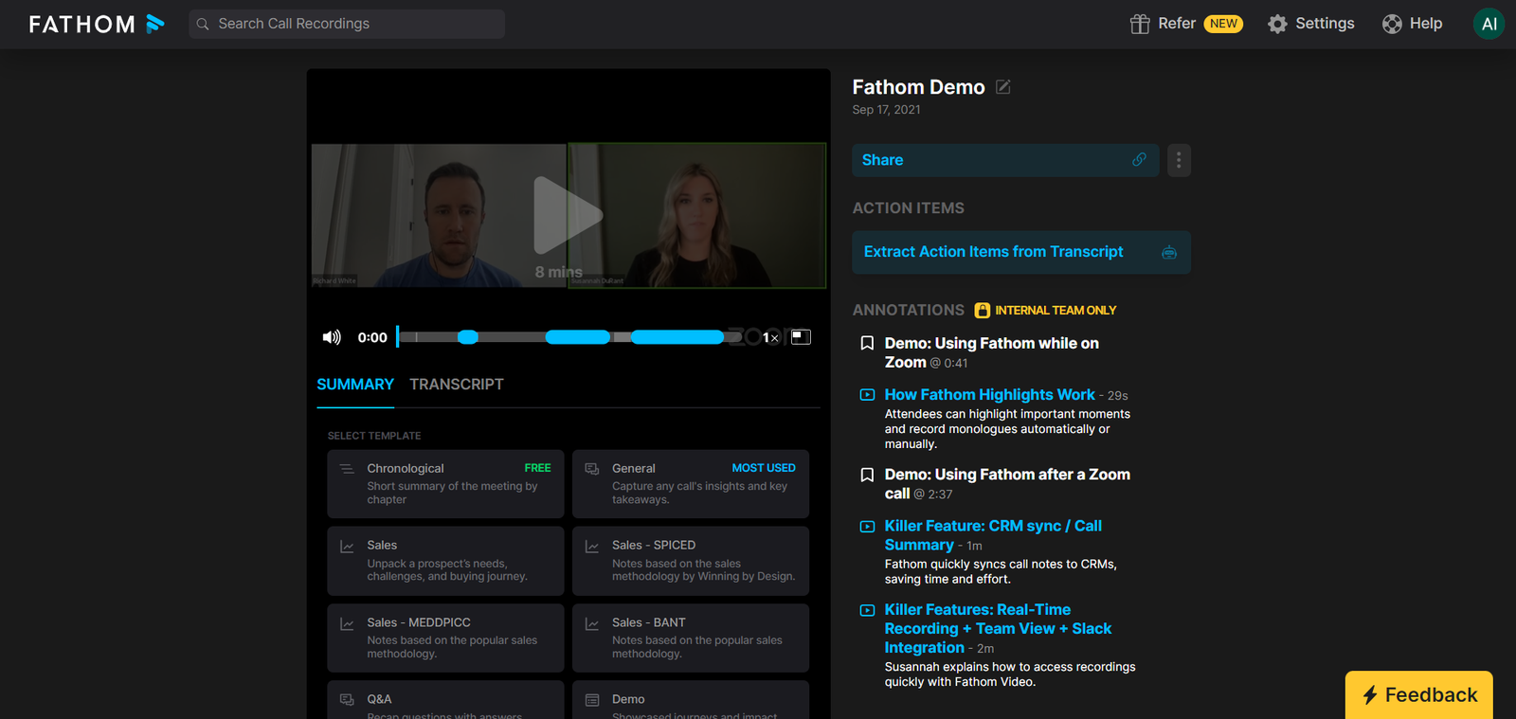Screen dimensions: 1516x719
Task: Edit the Fathom Demo title with pencil icon
Action: pos(1003,87)
